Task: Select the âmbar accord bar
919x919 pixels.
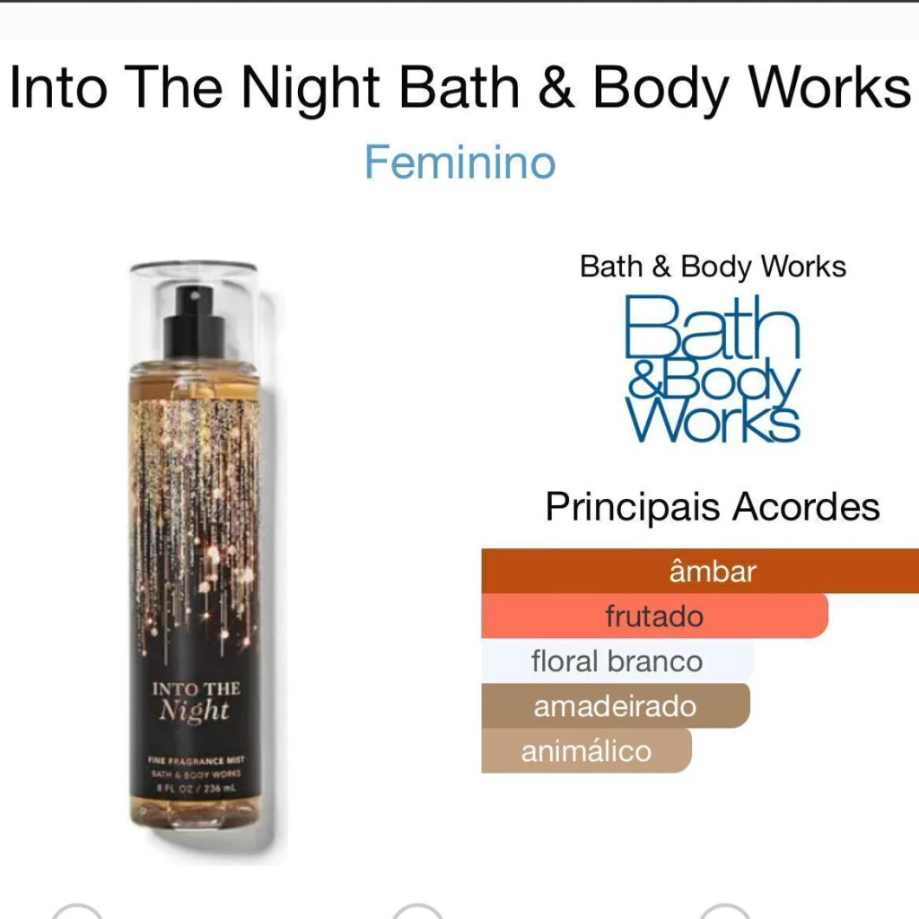Action: [700, 571]
